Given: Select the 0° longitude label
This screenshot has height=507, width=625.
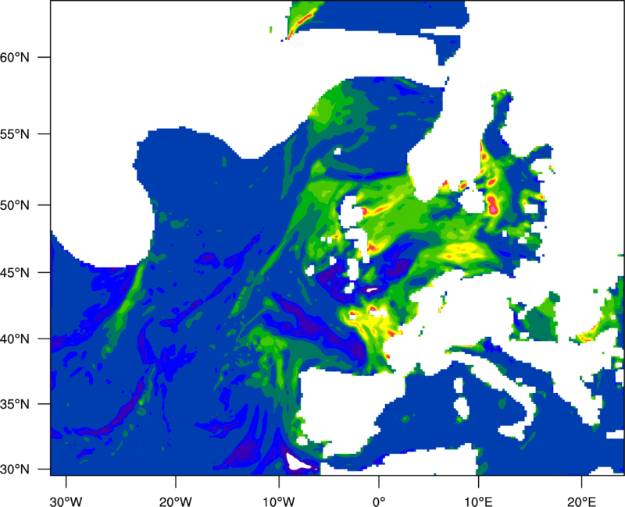Looking at the screenshot, I should click(379, 502).
